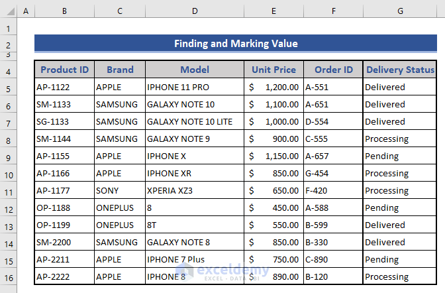Select cell with product ID SM-2200
445x293 pixels.
[x=64, y=242]
